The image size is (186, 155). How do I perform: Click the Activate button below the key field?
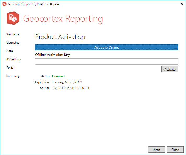[x=170, y=69]
